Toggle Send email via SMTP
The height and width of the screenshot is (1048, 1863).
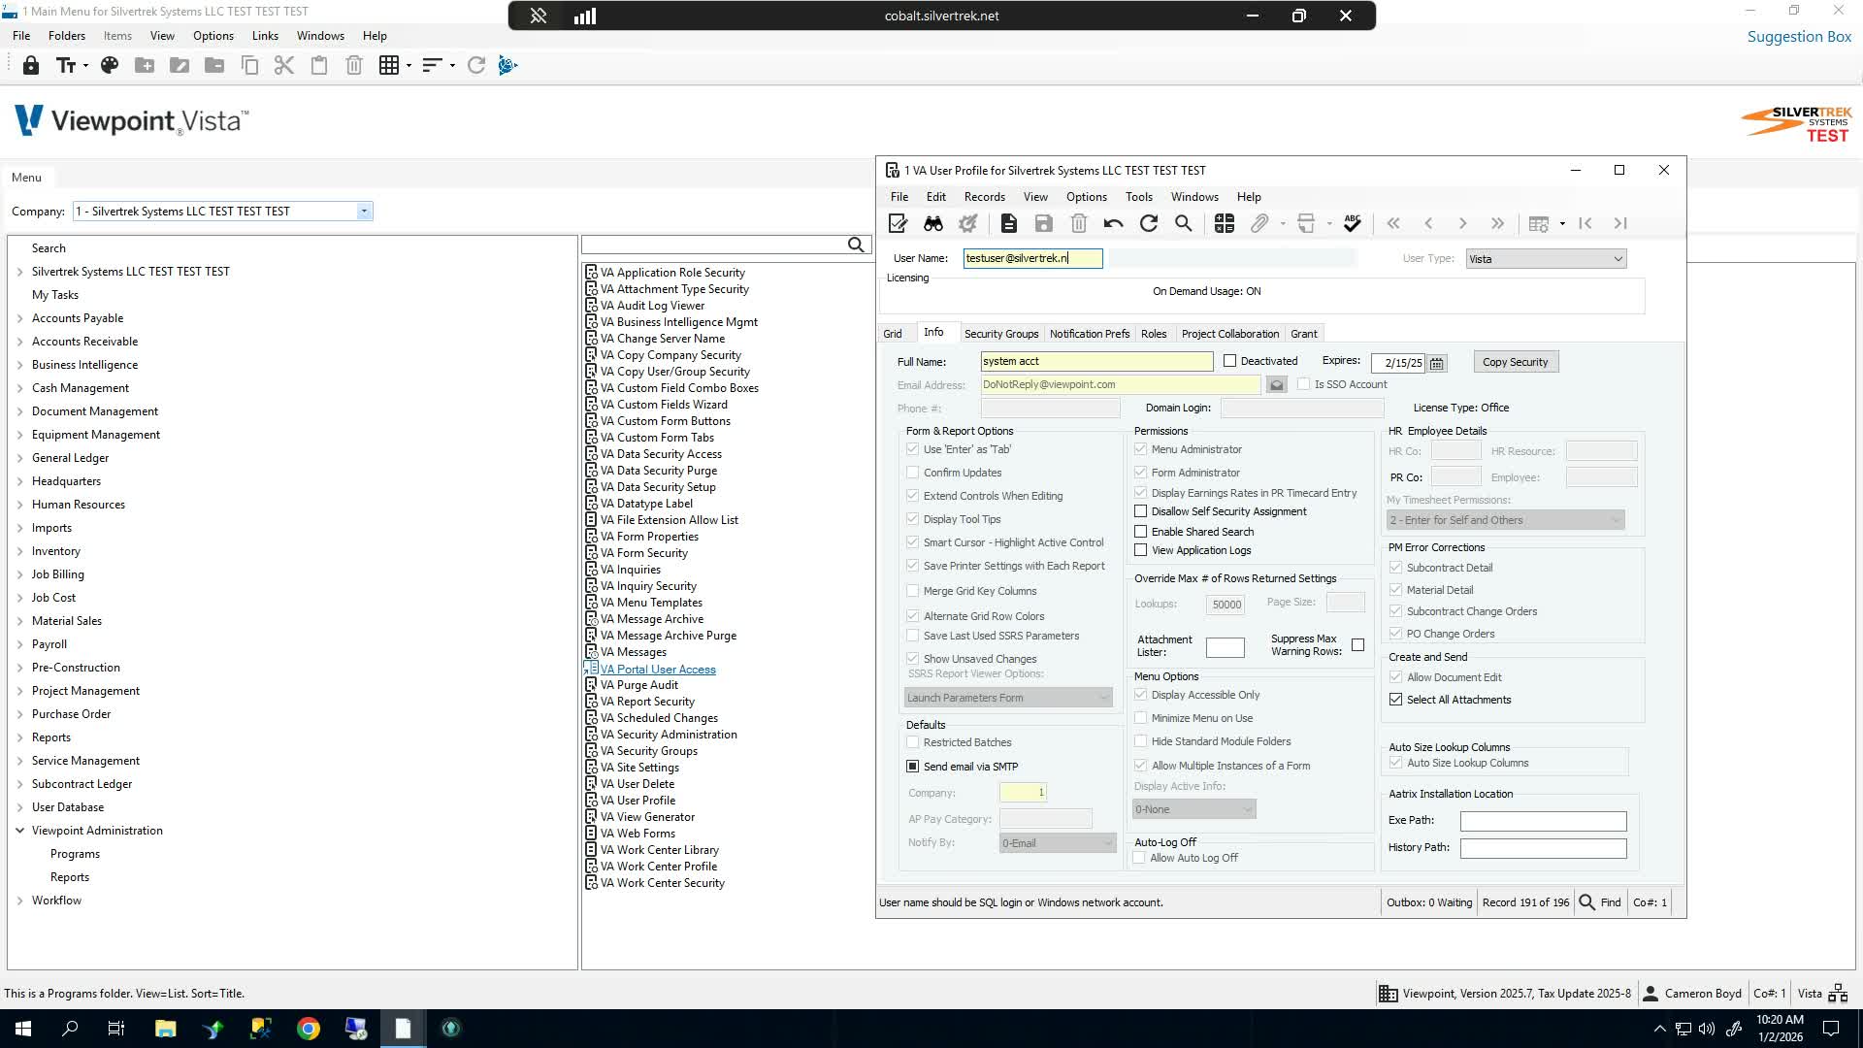coord(913,767)
